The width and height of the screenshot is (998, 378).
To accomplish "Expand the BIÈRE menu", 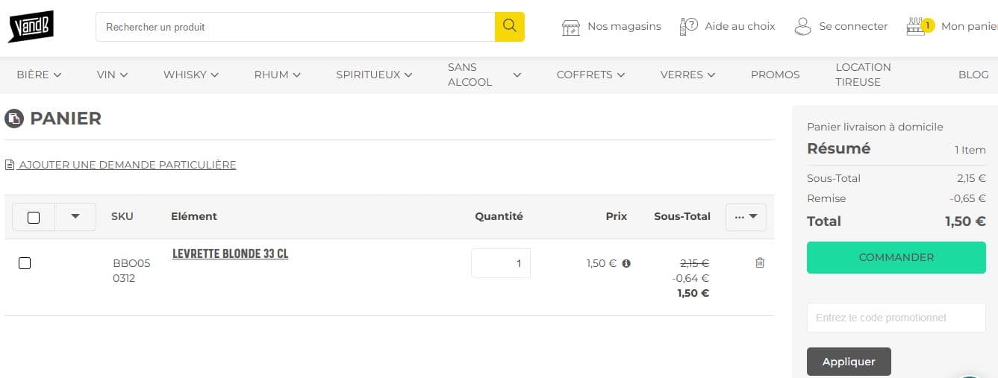I will click(39, 75).
